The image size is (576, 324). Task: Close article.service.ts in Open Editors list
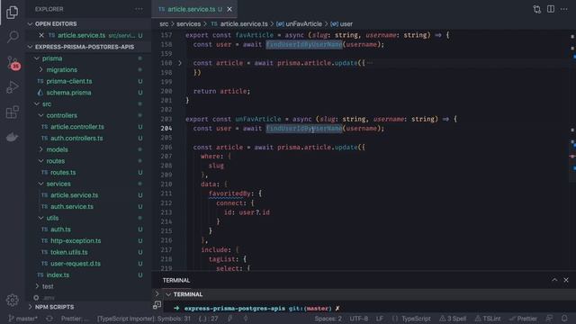pos(41,35)
